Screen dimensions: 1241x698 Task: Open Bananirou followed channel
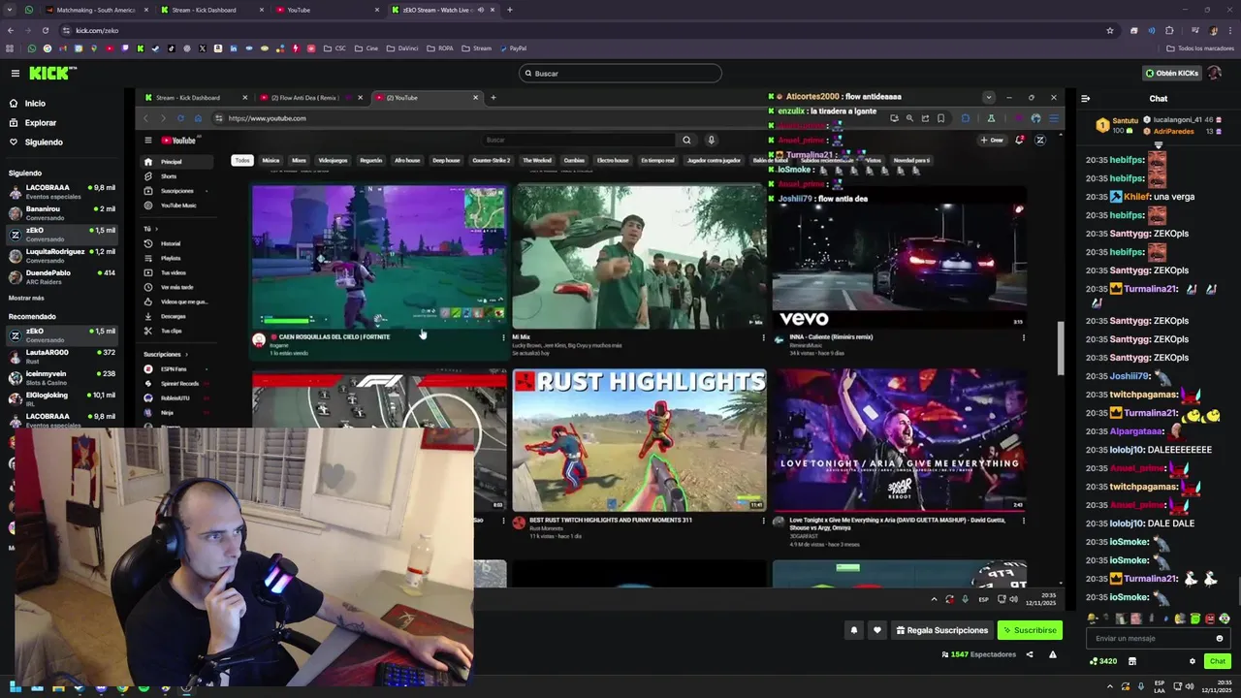coord(60,212)
